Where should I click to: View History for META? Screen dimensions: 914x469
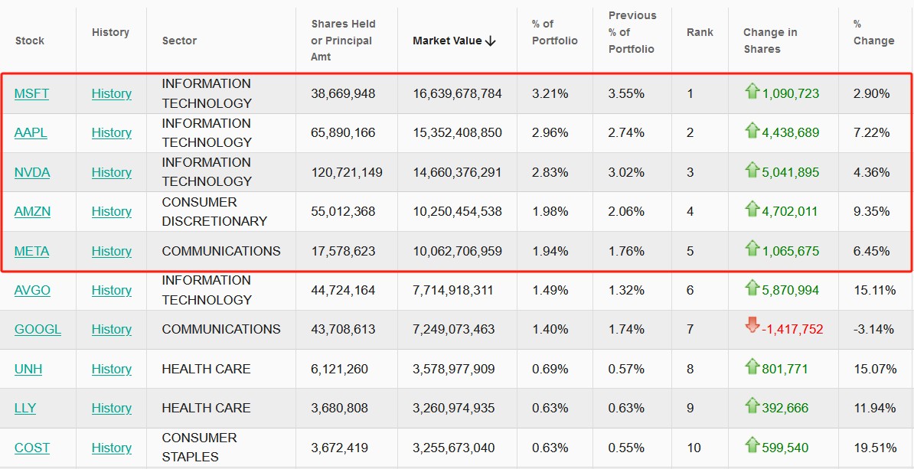click(112, 251)
